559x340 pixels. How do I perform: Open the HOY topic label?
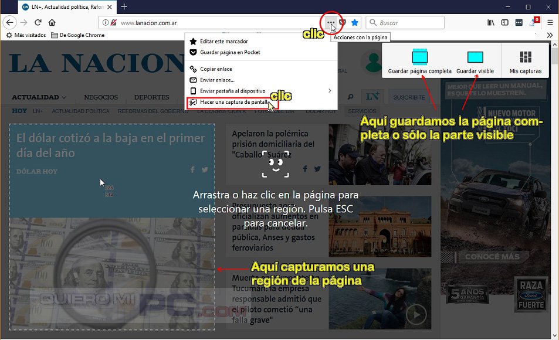coord(19,111)
